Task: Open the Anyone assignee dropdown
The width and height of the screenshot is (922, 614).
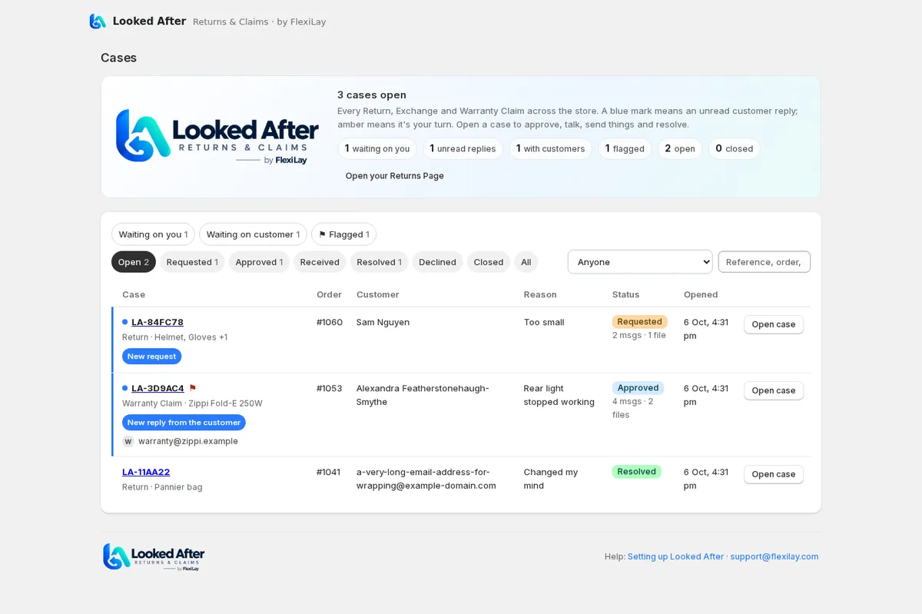Action: pyautogui.click(x=640, y=262)
